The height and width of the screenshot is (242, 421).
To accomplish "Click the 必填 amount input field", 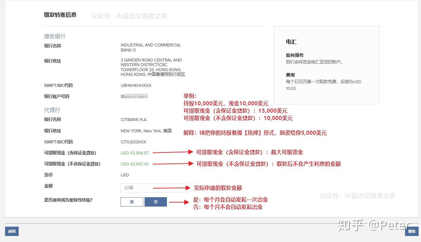I will [154, 188].
